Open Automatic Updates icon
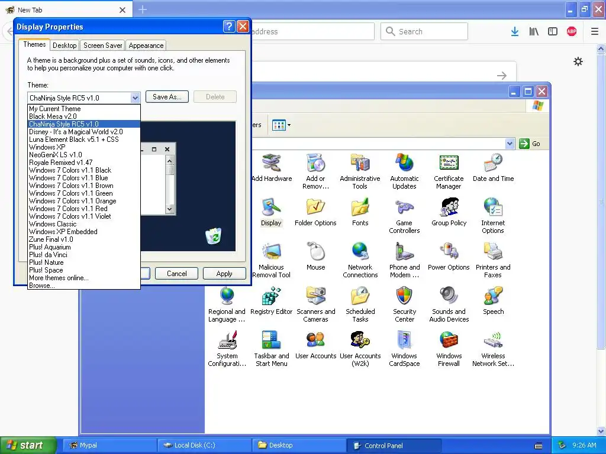Image resolution: width=606 pixels, height=454 pixels. click(404, 171)
